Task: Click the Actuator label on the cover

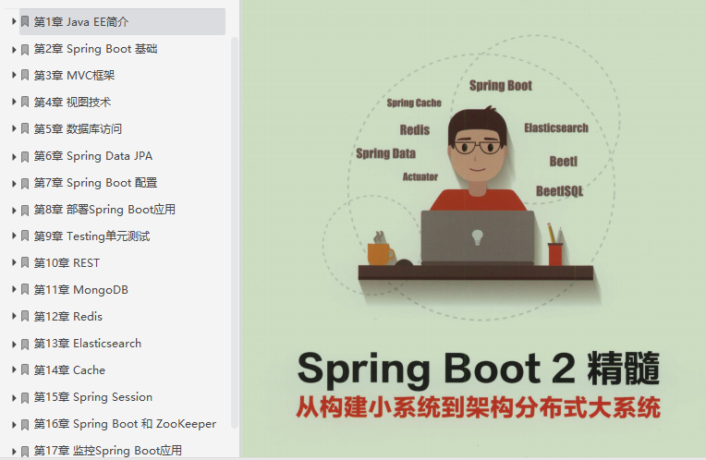Action: (x=420, y=177)
